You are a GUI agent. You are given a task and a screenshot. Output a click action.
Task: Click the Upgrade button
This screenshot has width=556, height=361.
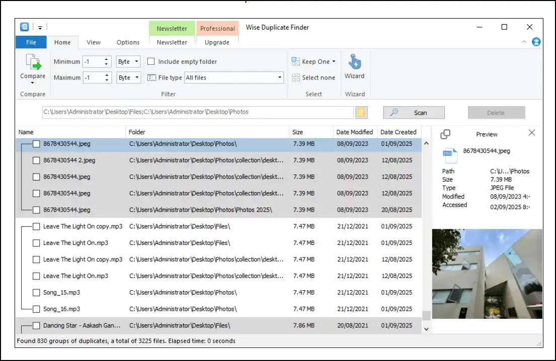pyautogui.click(x=217, y=42)
